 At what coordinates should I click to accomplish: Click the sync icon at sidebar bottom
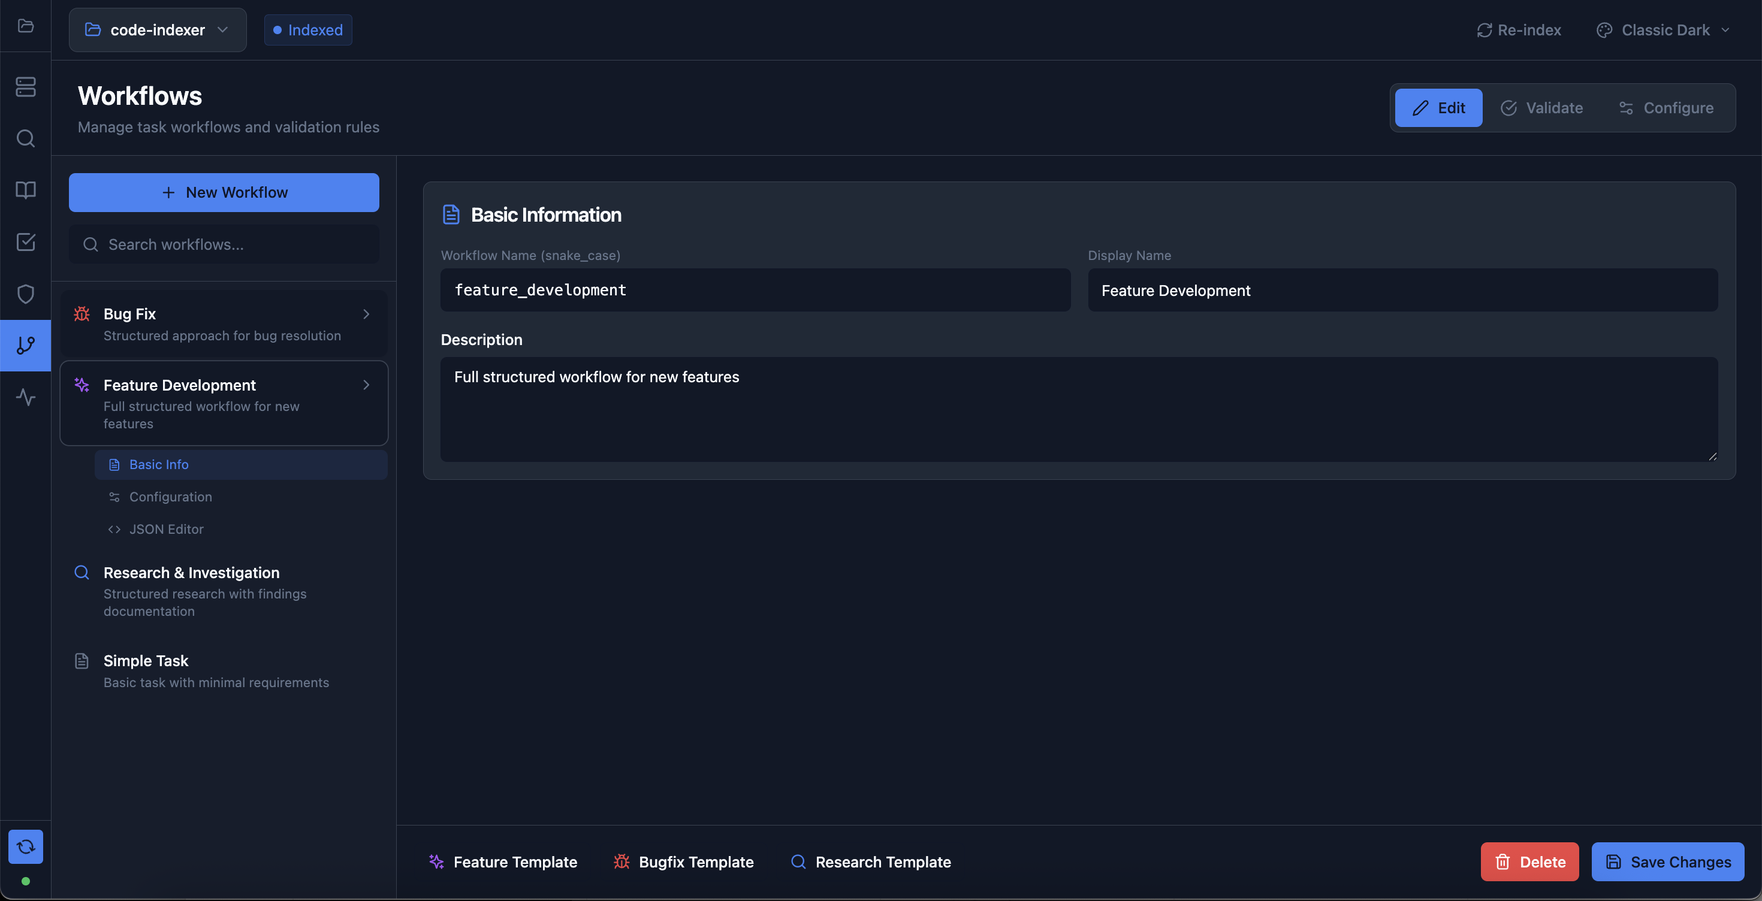25,846
